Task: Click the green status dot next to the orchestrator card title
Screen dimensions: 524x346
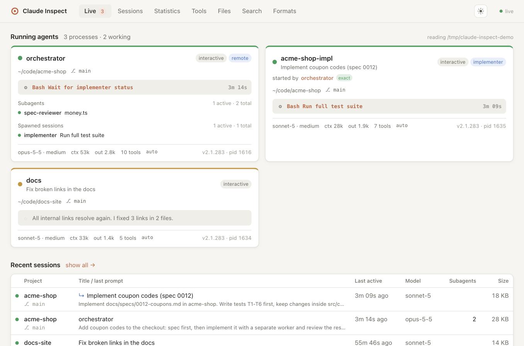Action: pyautogui.click(x=20, y=58)
